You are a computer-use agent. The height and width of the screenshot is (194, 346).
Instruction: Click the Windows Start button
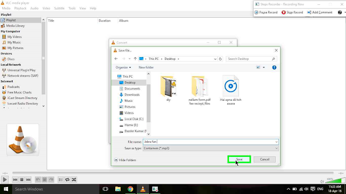(6, 189)
